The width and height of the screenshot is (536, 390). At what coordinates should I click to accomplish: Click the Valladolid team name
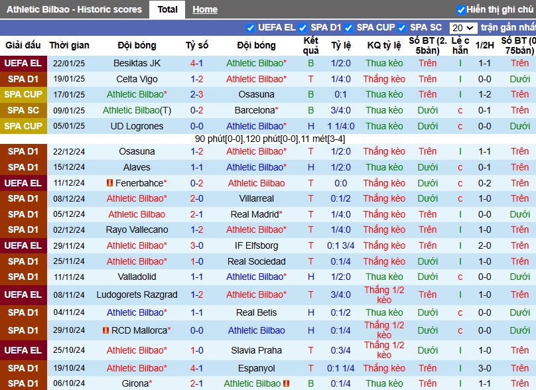(137, 277)
